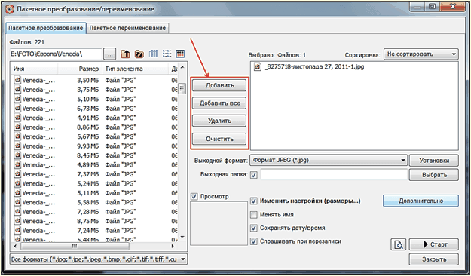
Task: Click the preview thumbnail box
Action: pyautogui.click(x=219, y=222)
